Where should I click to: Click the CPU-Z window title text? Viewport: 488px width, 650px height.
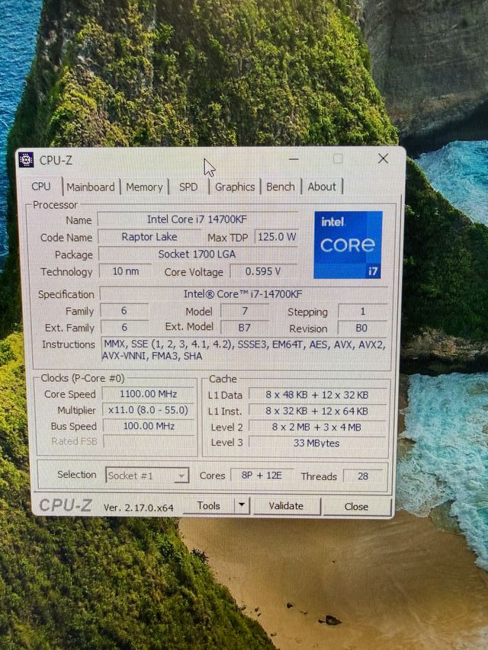point(56,160)
